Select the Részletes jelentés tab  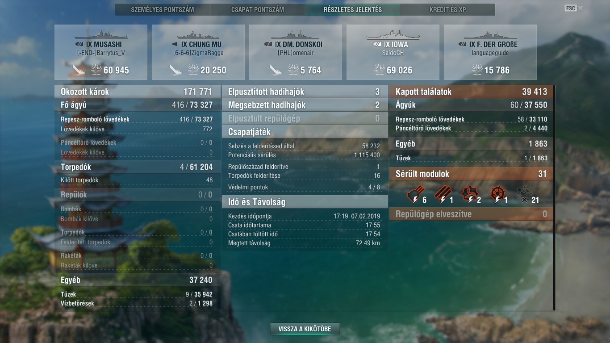click(x=353, y=9)
